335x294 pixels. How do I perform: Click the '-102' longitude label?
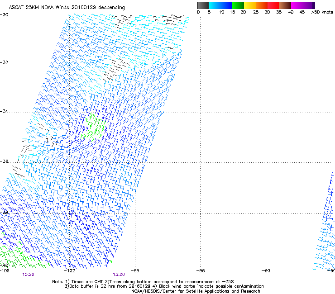69,271
